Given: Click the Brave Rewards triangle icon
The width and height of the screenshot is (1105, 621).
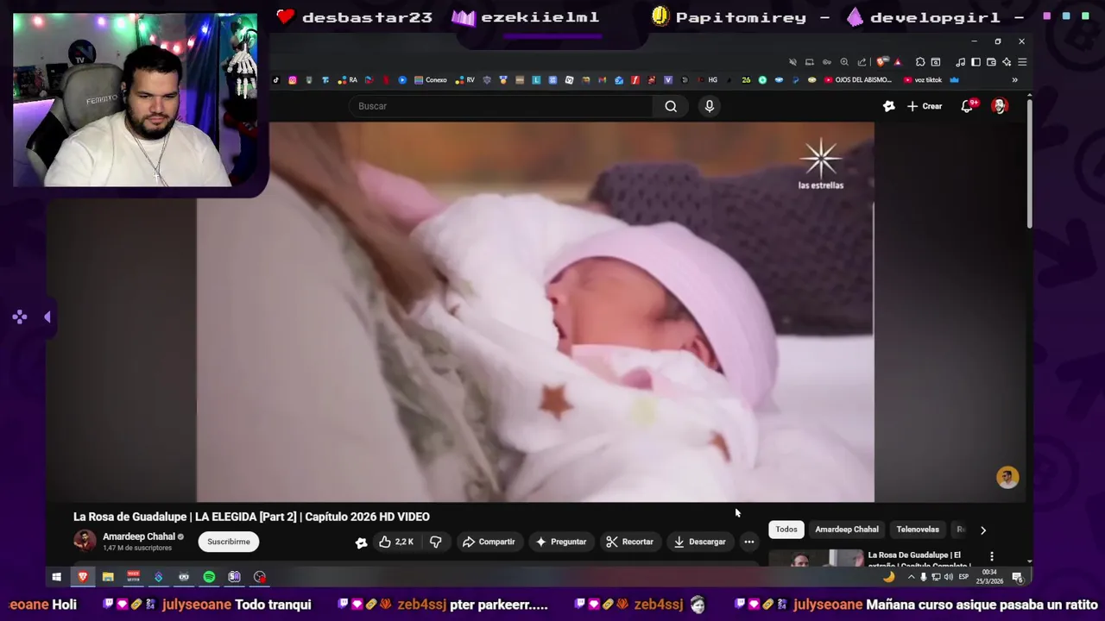Looking at the screenshot, I should tap(898, 62).
